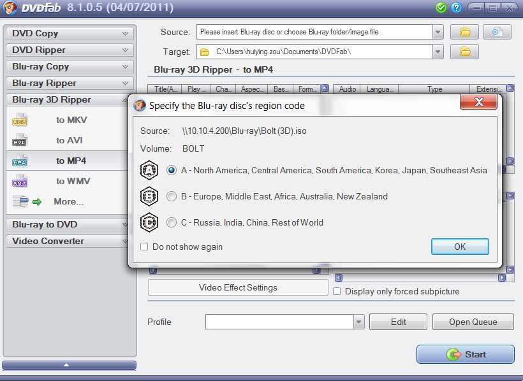Select region C Russia India China radio button
This screenshot has height=381, width=523.
click(172, 222)
